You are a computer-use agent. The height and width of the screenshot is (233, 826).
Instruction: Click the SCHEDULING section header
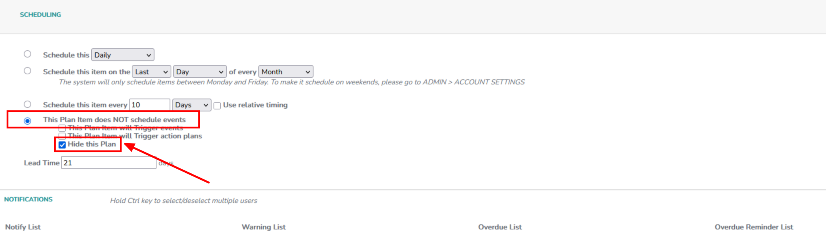coord(40,15)
